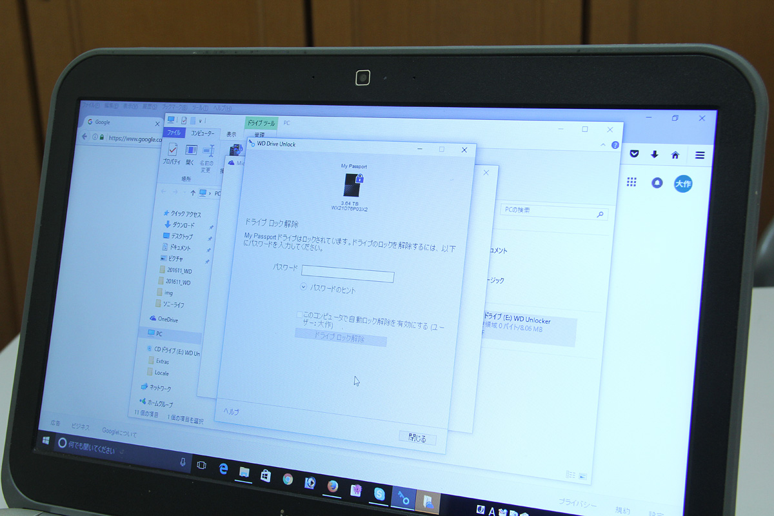Viewport: 774px width, 516px height.
Task: Click the browser back button
Action: tap(84, 137)
